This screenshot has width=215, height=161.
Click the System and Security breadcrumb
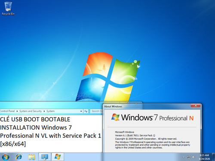point(31,111)
